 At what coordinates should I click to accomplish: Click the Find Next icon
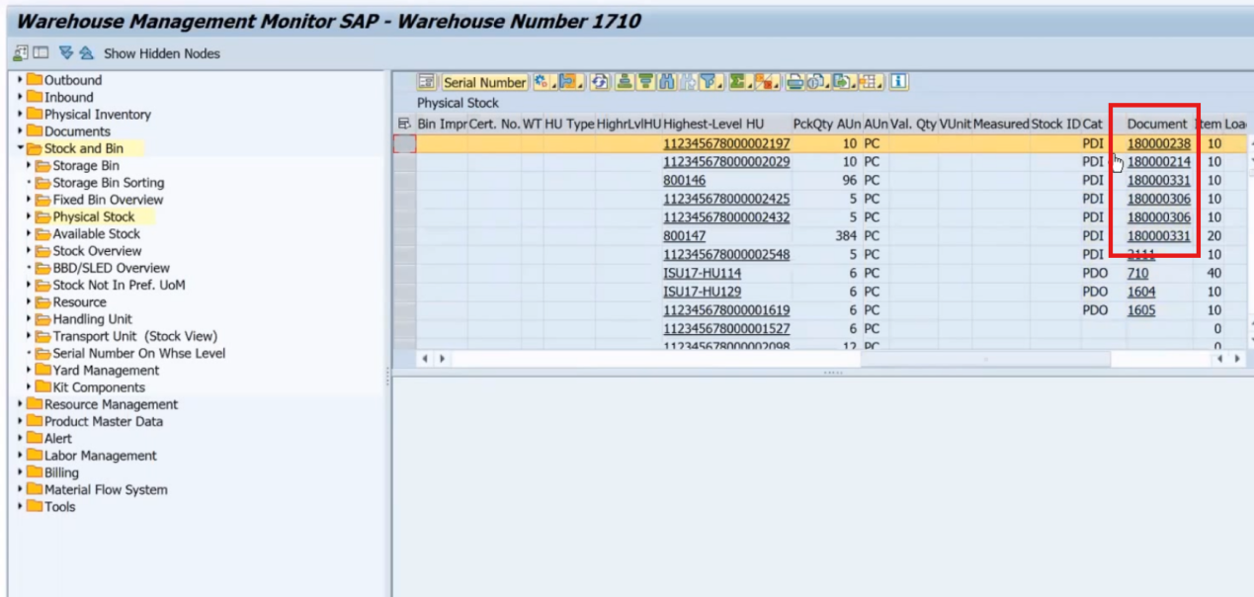(x=688, y=83)
